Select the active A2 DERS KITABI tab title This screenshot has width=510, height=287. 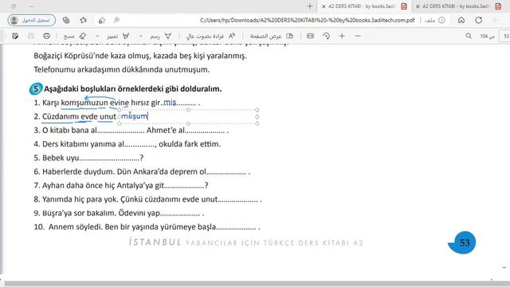[362, 6]
